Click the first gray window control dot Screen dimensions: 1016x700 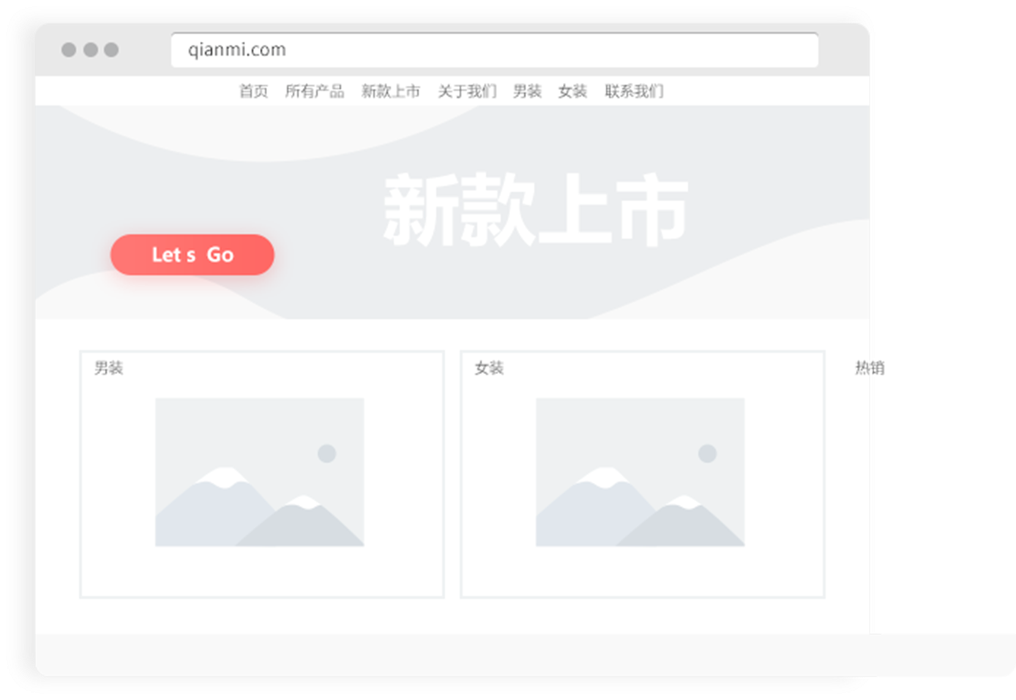(69, 50)
